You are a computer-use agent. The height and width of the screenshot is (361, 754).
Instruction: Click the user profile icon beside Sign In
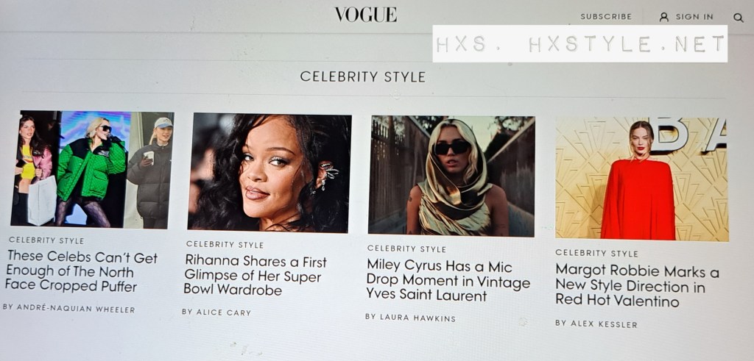(x=663, y=18)
